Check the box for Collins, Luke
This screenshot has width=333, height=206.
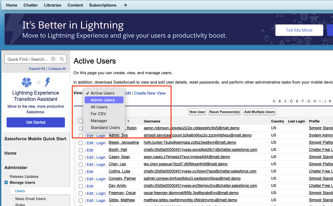click(81, 172)
